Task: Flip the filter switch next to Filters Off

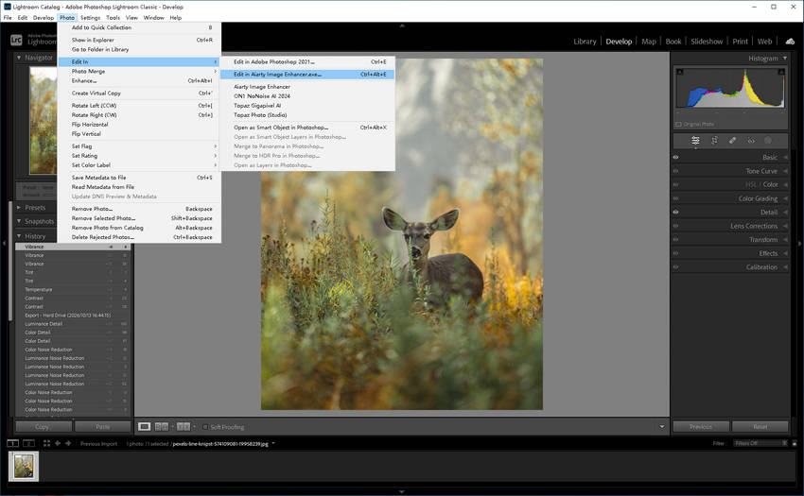Action: 795,444
